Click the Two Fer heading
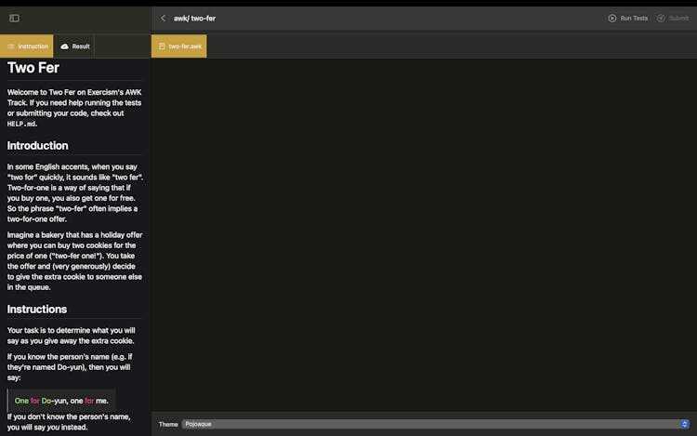The width and height of the screenshot is (697, 436). click(x=33, y=68)
